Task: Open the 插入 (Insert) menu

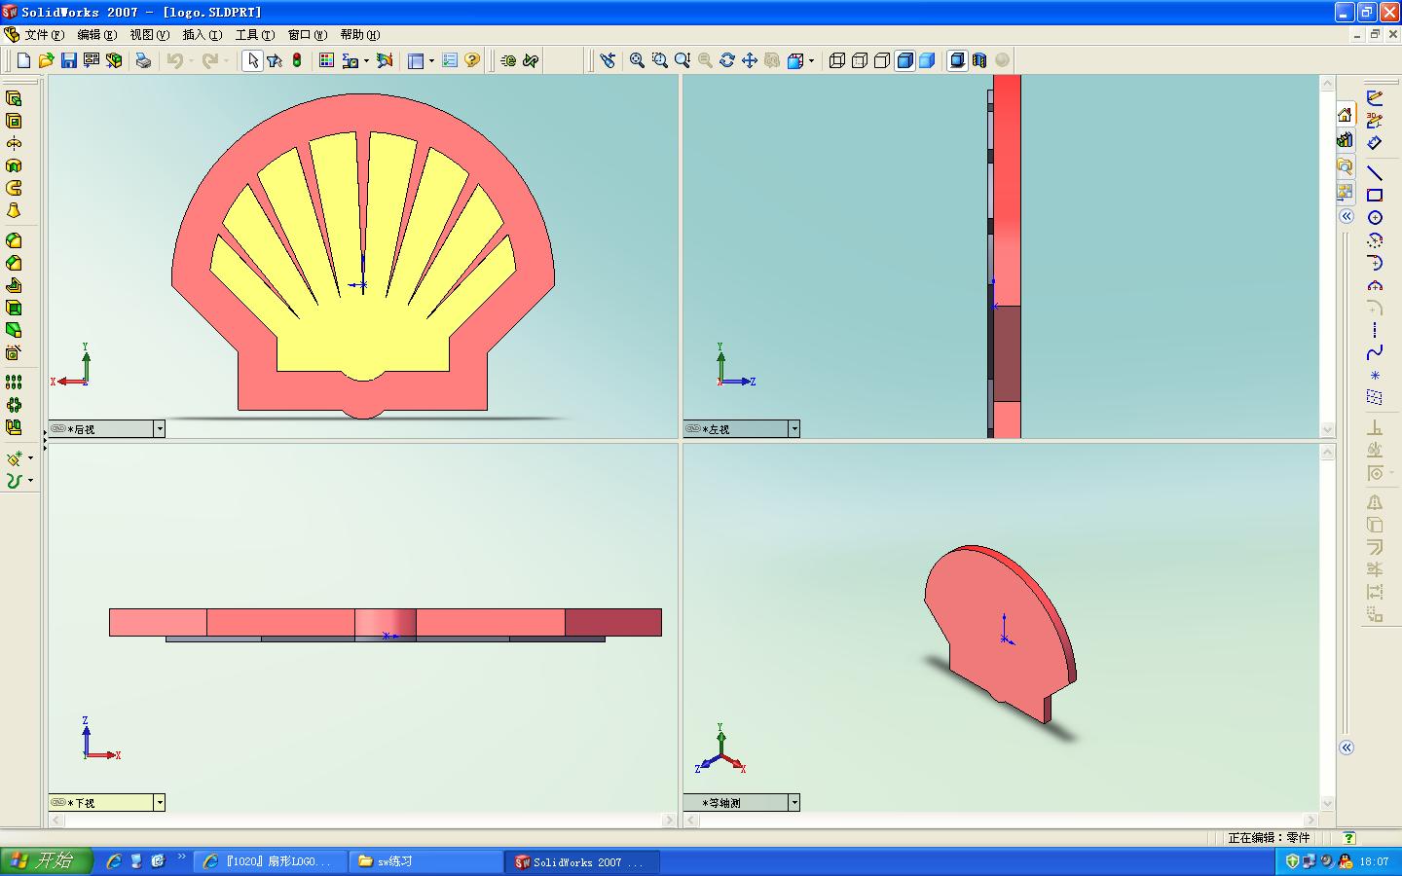Action: (202, 35)
